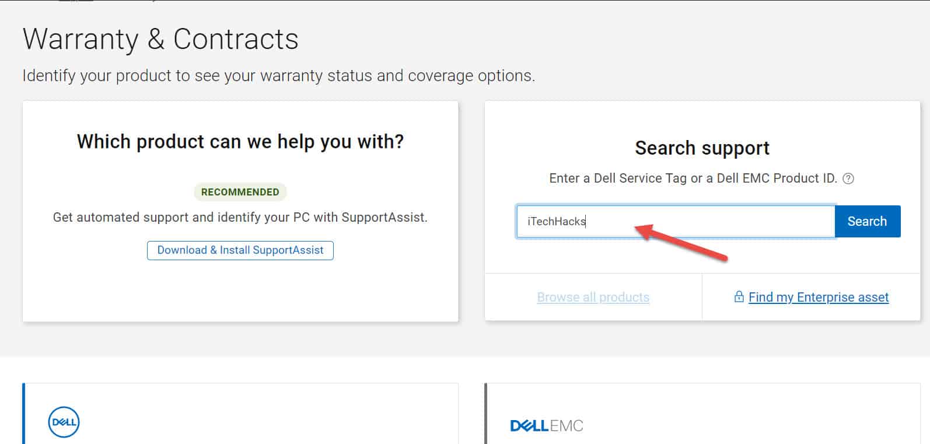
Task: Click the 'Enter a Dell Service Tag' instruction text
Action: coord(693,179)
